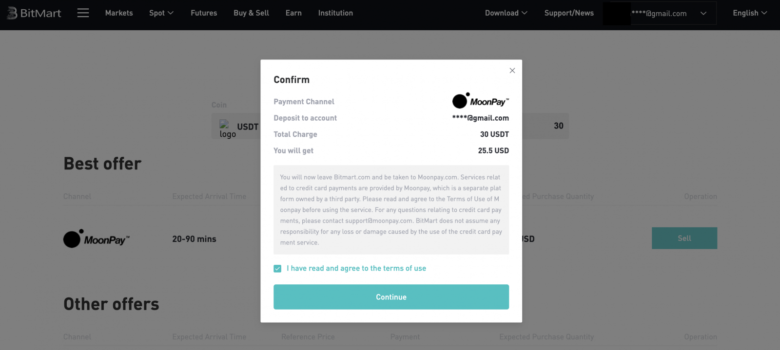Click the Sell button for MoonPay offer
The height and width of the screenshot is (350, 780).
(684, 238)
